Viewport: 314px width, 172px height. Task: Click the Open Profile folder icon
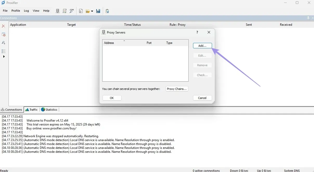point(88,11)
